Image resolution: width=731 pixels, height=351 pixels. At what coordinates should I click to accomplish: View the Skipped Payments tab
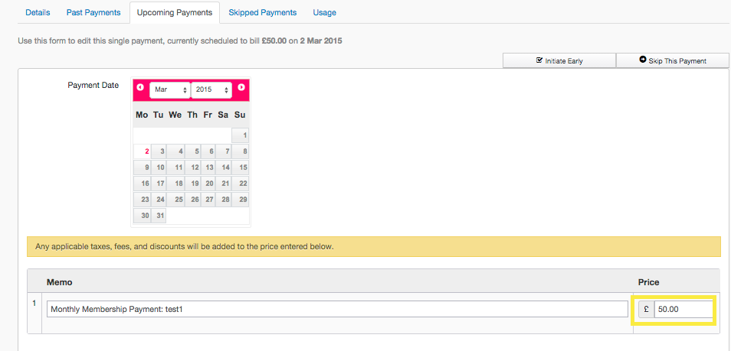coord(262,12)
